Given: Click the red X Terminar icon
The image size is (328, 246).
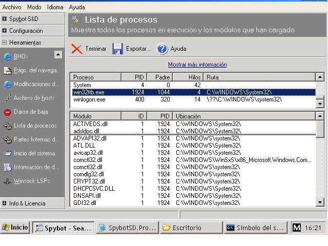Looking at the screenshot, I should click(x=76, y=49).
